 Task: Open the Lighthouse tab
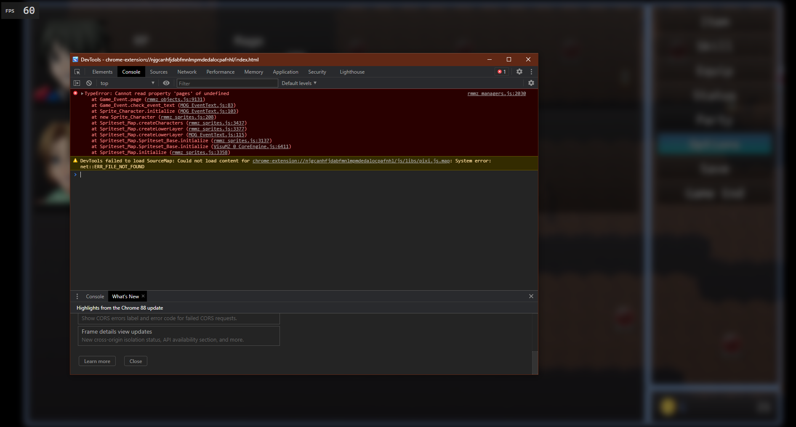[x=352, y=72]
